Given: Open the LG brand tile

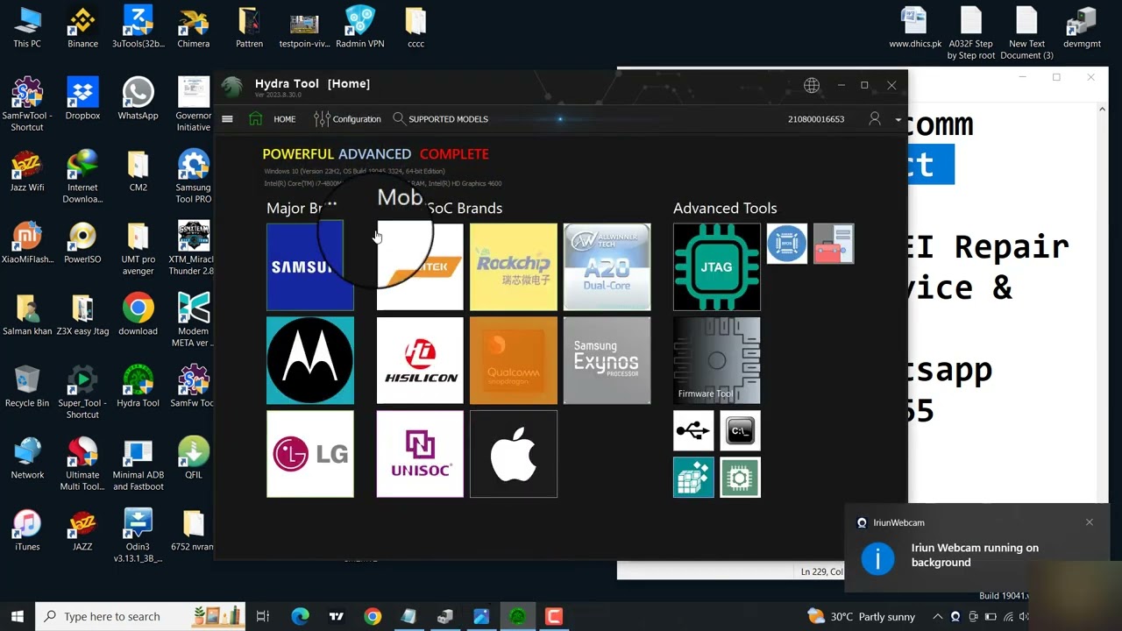Looking at the screenshot, I should [x=310, y=454].
